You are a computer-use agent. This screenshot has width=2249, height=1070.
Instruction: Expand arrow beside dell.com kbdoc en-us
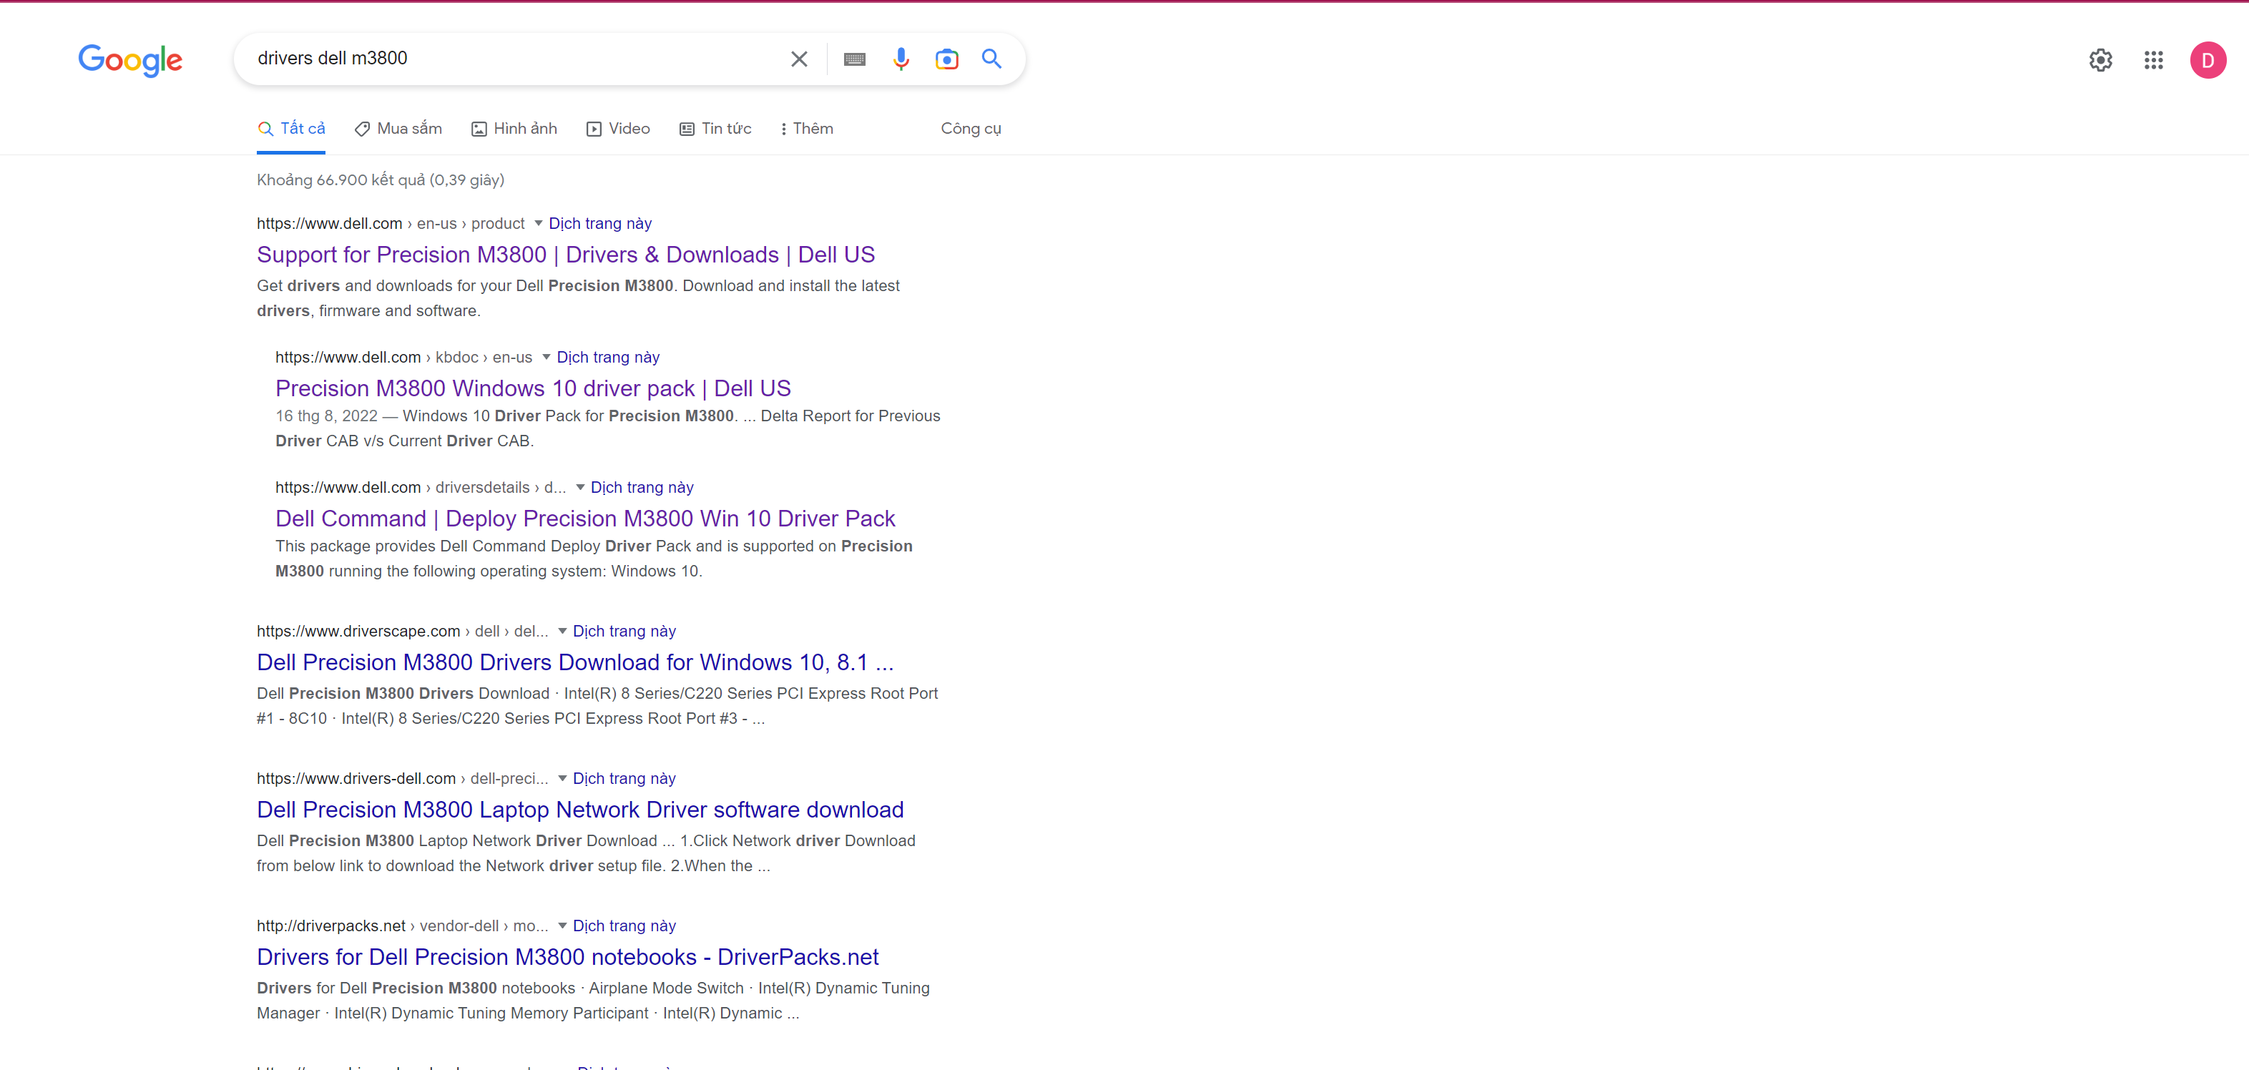(x=547, y=356)
